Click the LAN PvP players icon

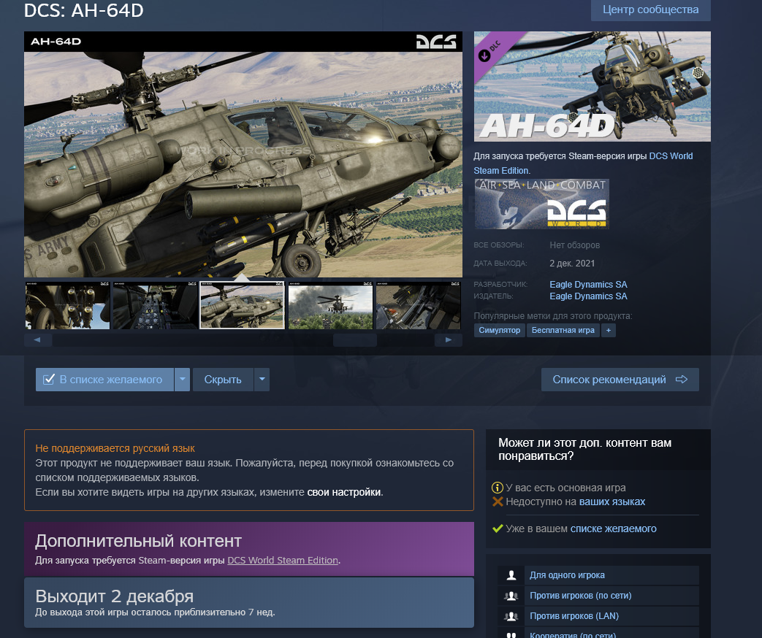[511, 616]
